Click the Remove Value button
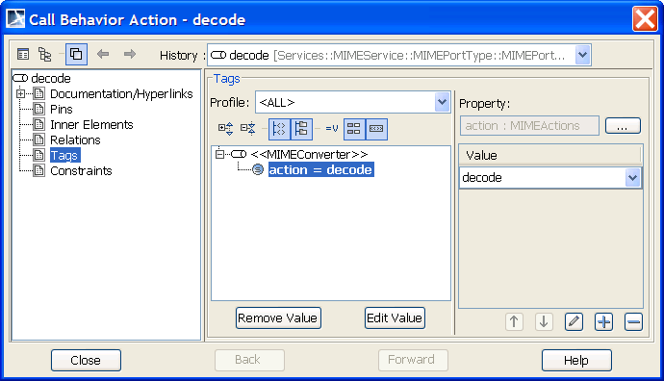Viewport: 664px width, 381px height. pos(278,317)
